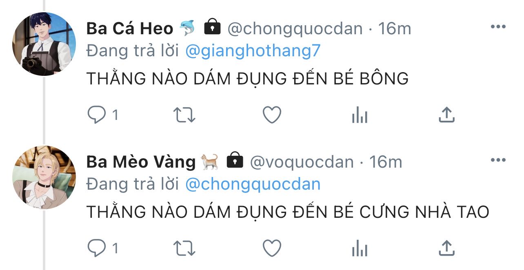Open the @voquocdan handle
The width and height of the screenshot is (524, 270).
pos(302,162)
